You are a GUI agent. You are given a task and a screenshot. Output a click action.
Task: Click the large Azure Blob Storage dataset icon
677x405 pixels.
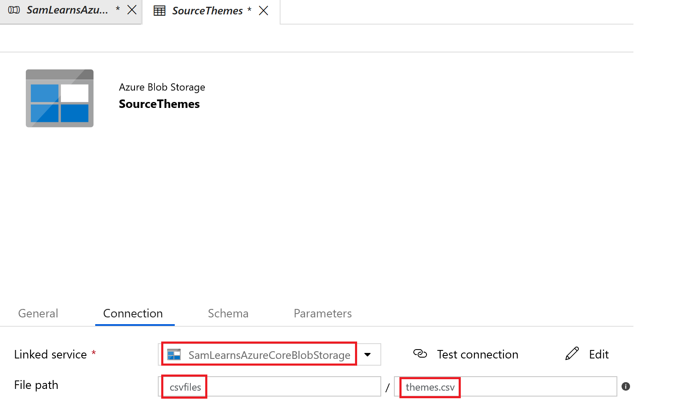(60, 98)
